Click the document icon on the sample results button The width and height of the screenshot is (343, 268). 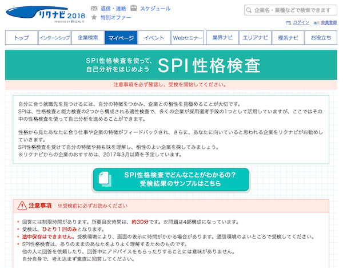point(105,179)
